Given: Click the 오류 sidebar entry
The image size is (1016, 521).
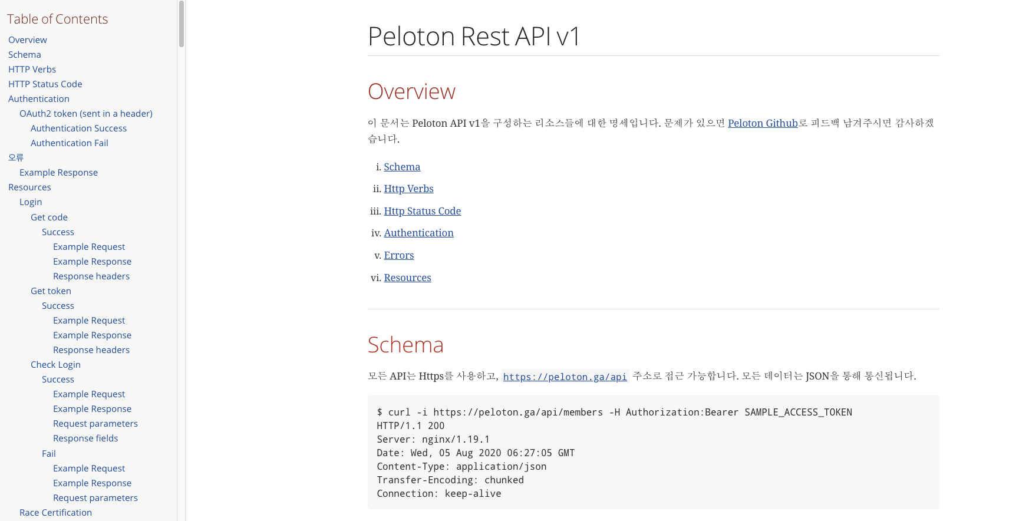Looking at the screenshot, I should [x=15, y=157].
